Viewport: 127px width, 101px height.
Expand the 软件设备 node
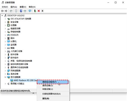coord(5,55)
